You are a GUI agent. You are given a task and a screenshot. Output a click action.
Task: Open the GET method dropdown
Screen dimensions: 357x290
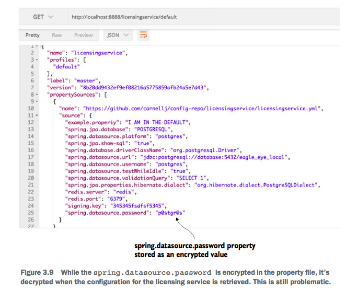coord(43,17)
